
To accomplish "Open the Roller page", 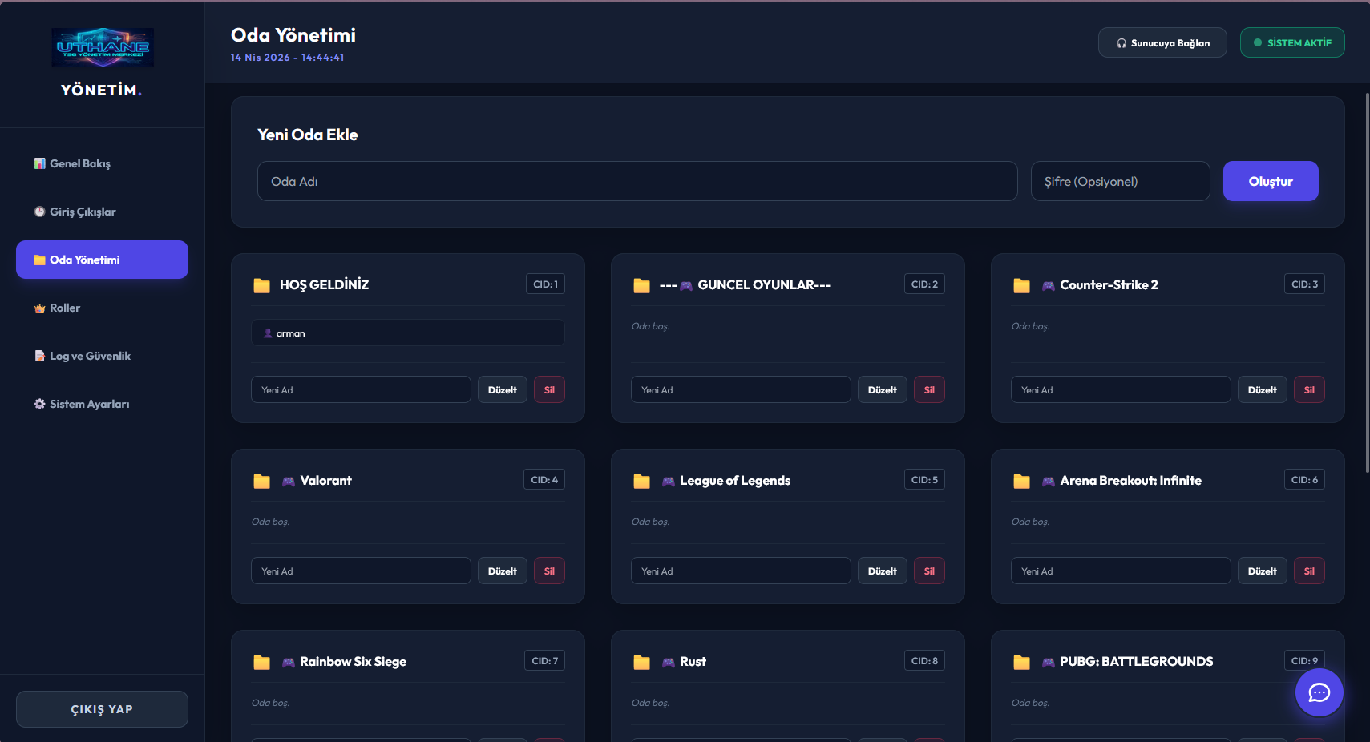I will [102, 308].
